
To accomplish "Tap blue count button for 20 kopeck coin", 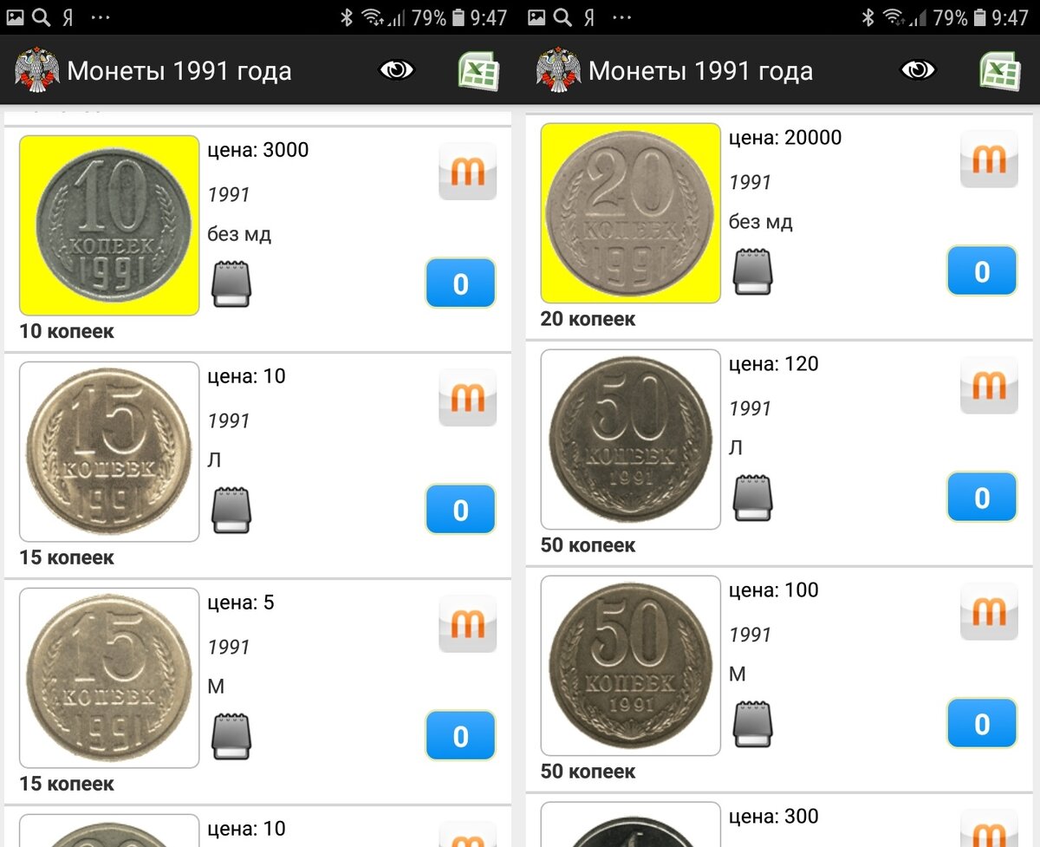I will 982,271.
